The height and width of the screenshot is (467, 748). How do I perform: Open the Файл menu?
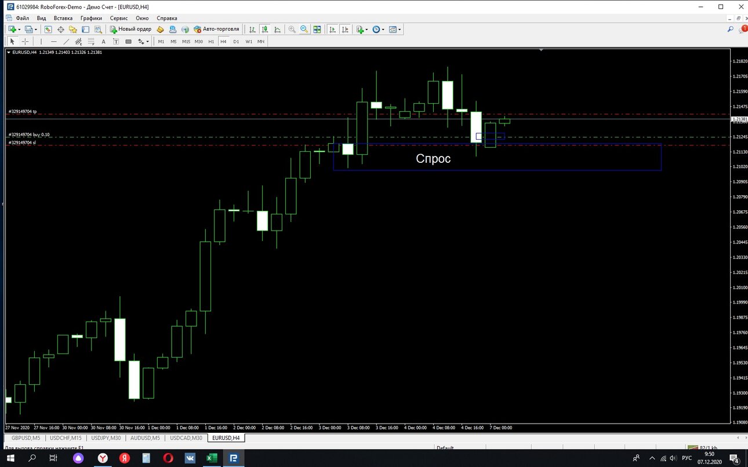click(x=22, y=18)
